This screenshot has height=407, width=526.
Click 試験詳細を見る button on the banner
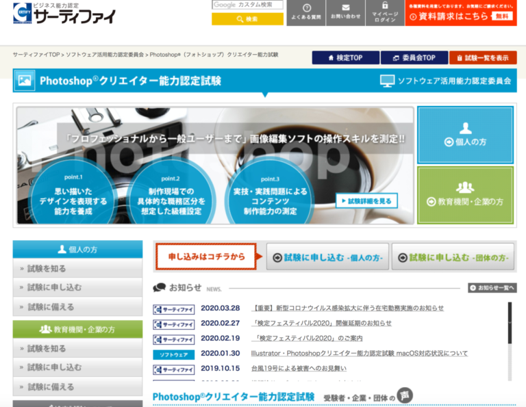pos(366,200)
